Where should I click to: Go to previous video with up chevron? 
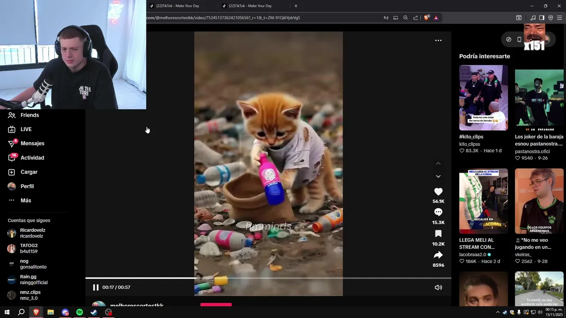point(438,163)
